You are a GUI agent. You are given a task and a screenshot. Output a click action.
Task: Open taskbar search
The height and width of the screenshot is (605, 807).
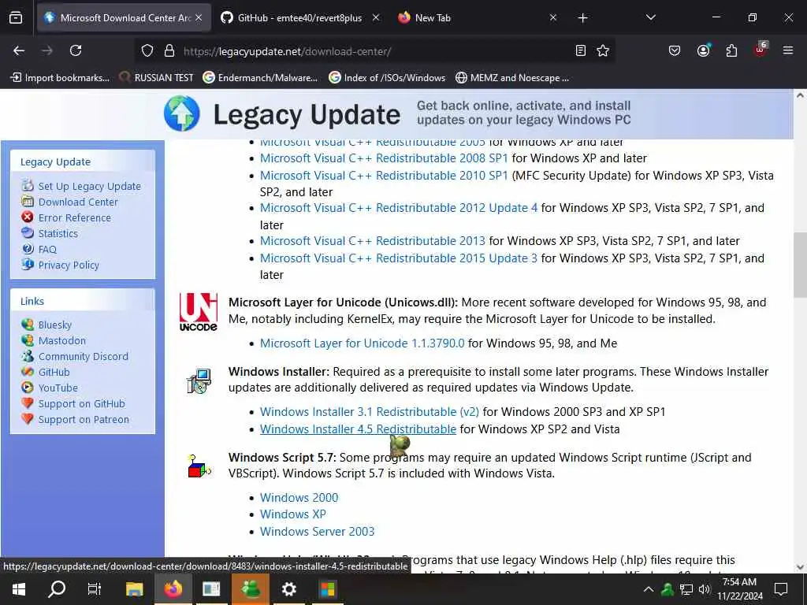57,589
